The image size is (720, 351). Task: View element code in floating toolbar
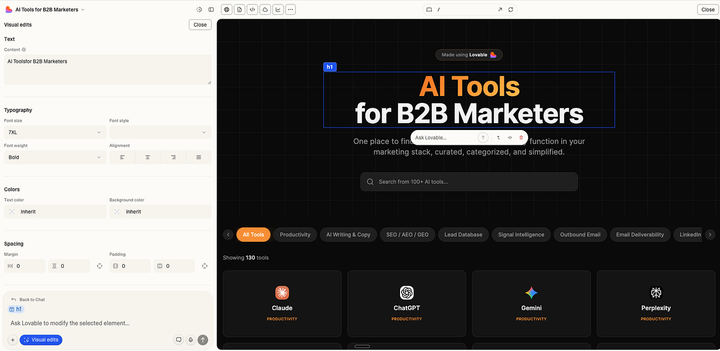[x=510, y=137]
